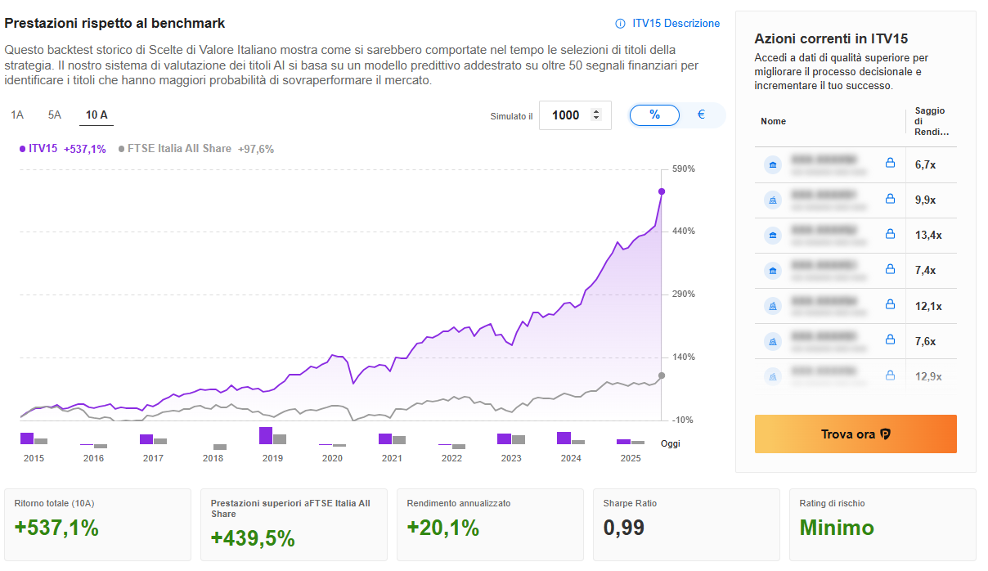Click the Trova ora button

point(856,434)
